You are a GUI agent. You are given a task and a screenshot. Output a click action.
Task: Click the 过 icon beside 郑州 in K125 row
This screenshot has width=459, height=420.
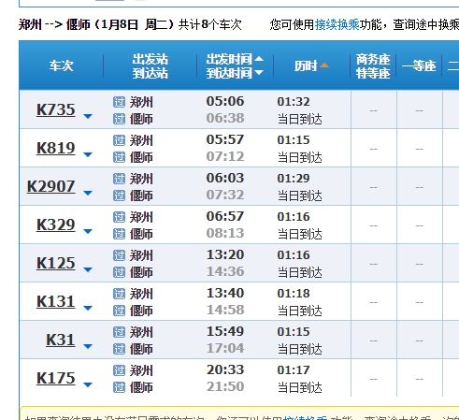[x=119, y=255]
